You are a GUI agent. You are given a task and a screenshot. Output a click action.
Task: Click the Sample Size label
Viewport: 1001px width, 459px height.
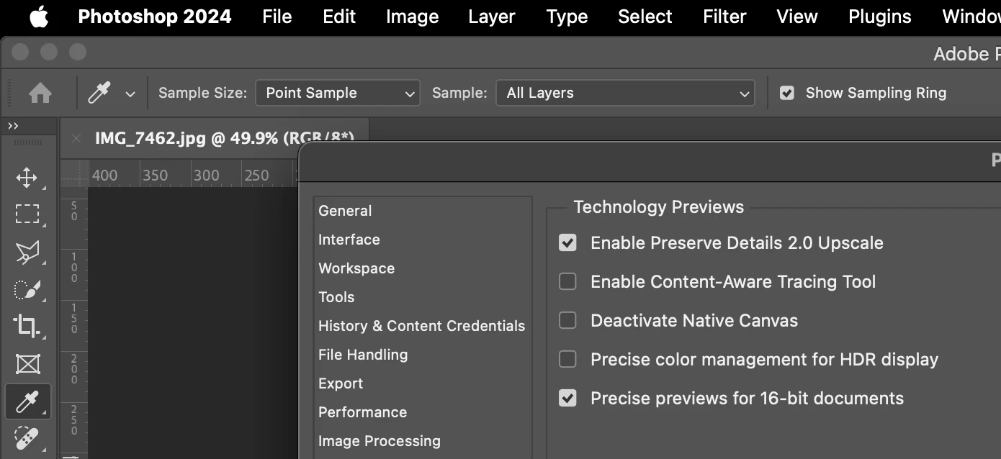[x=202, y=93]
